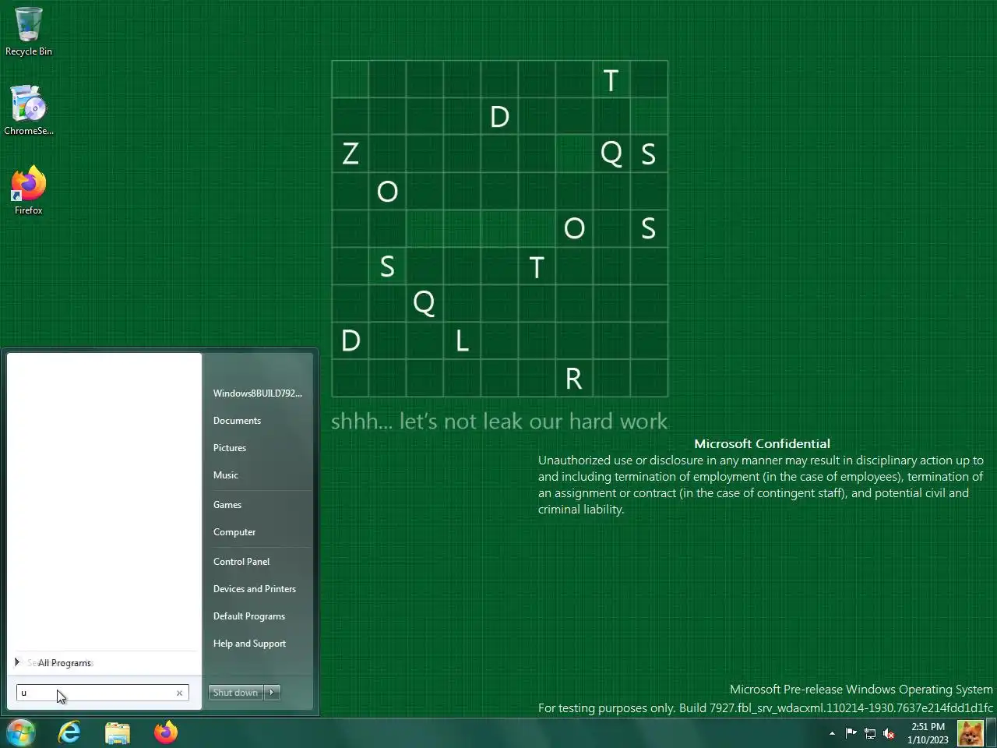Open Music from the Start menu
997x748 pixels.
[x=226, y=475]
